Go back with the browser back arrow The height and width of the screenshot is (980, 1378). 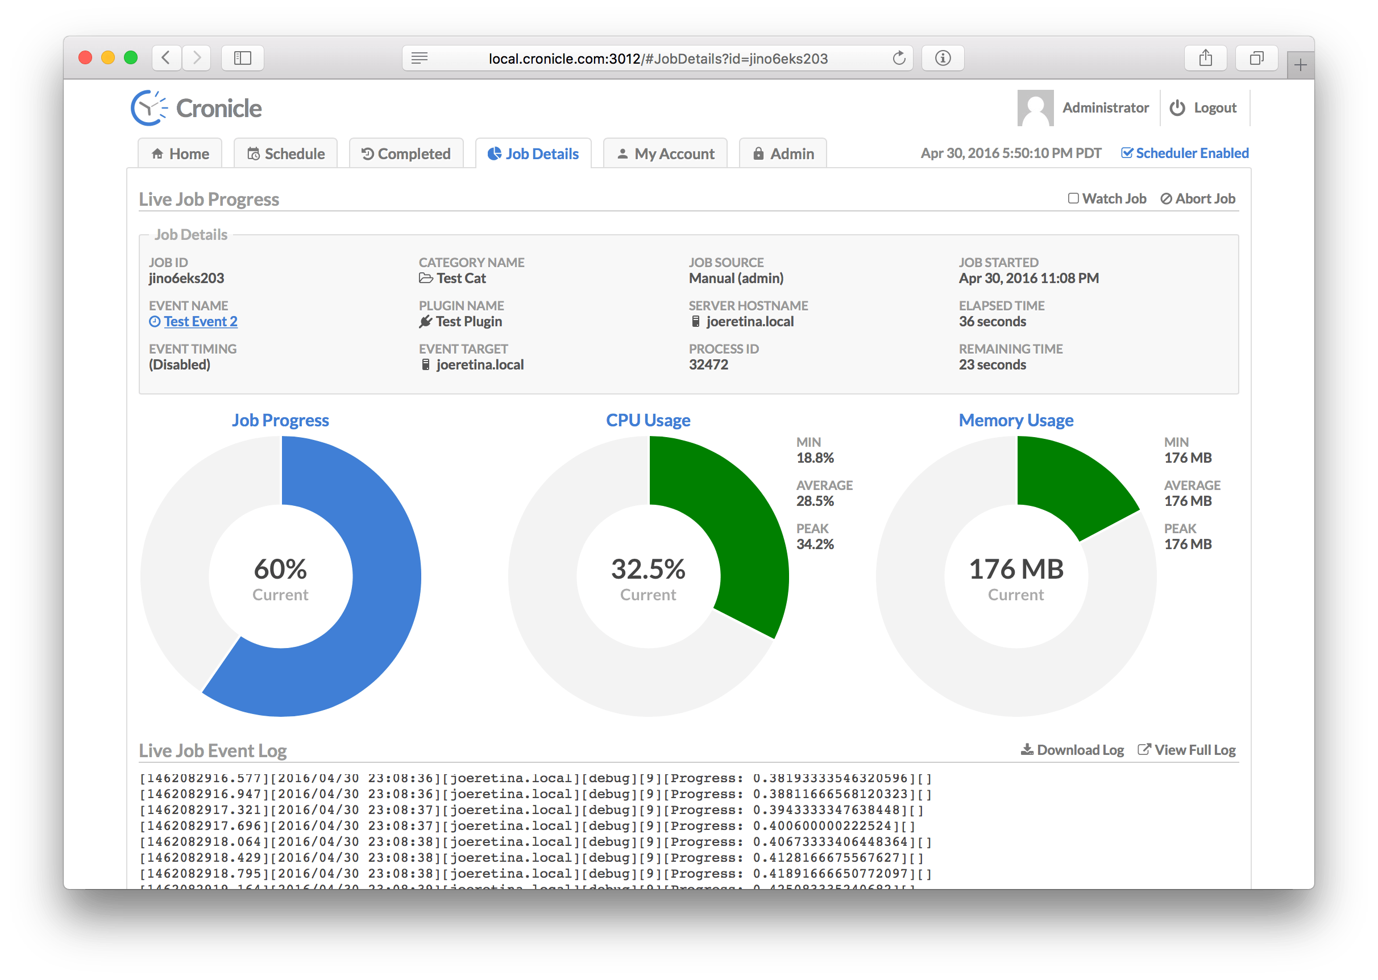click(167, 59)
